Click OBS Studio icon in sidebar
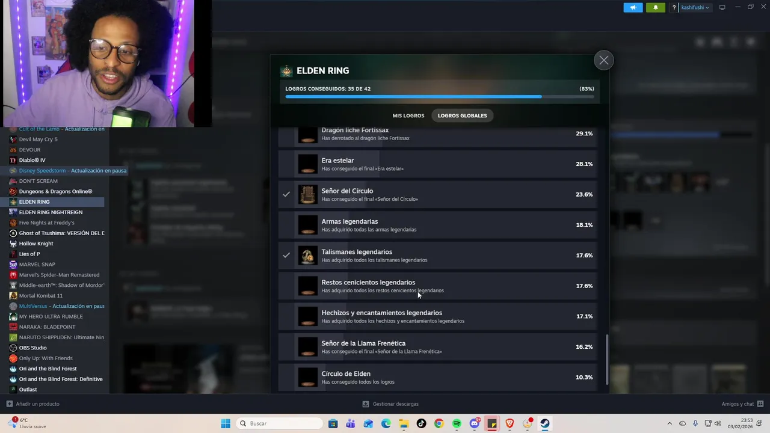 pyautogui.click(x=13, y=348)
